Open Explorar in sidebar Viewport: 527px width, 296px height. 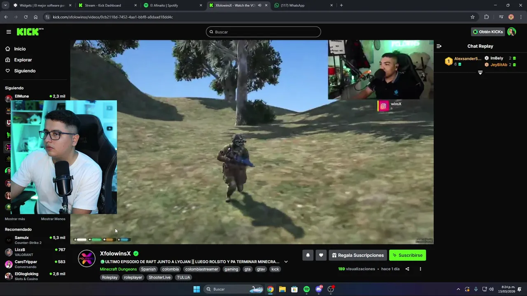(23, 60)
